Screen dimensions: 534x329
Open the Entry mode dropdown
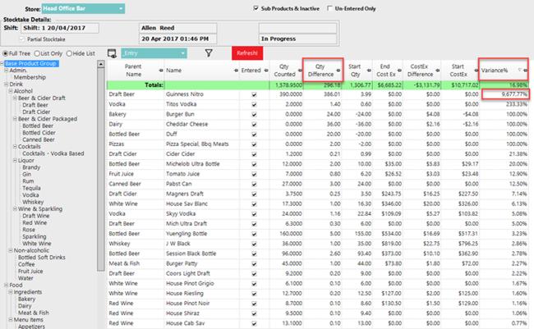[x=182, y=53]
